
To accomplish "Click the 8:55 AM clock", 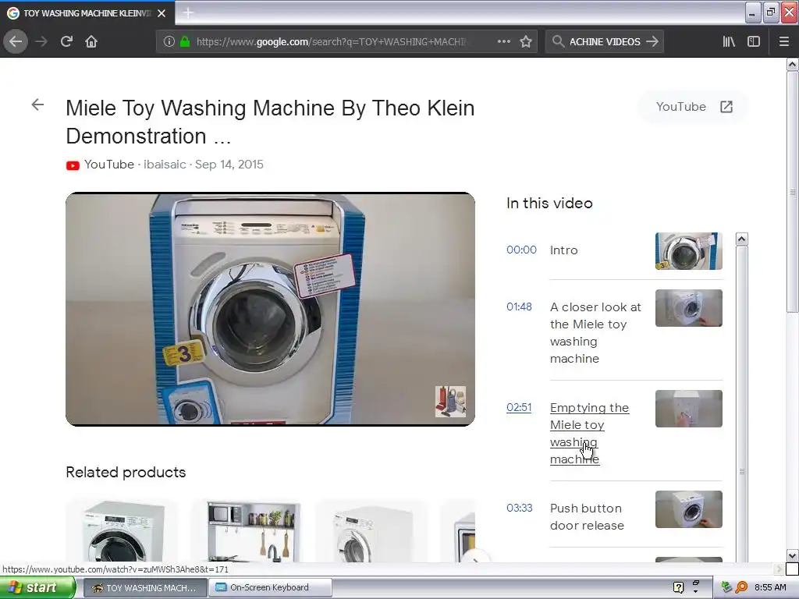I will pyautogui.click(x=770, y=587).
